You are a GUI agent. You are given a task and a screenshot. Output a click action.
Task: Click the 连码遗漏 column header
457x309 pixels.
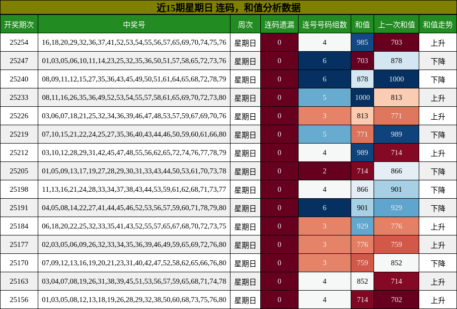(279, 24)
